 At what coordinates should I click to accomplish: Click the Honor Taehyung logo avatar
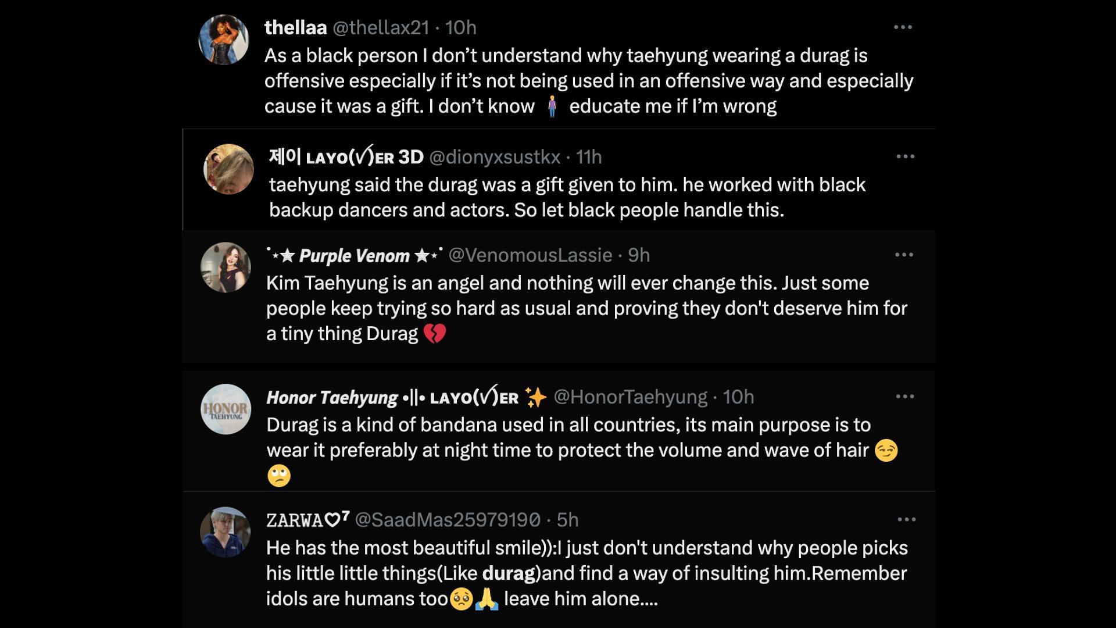[226, 409]
